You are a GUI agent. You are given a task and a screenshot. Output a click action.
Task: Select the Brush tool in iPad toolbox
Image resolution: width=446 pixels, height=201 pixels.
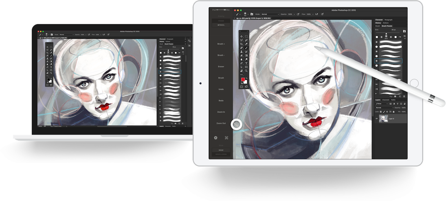pyautogui.click(x=246, y=48)
